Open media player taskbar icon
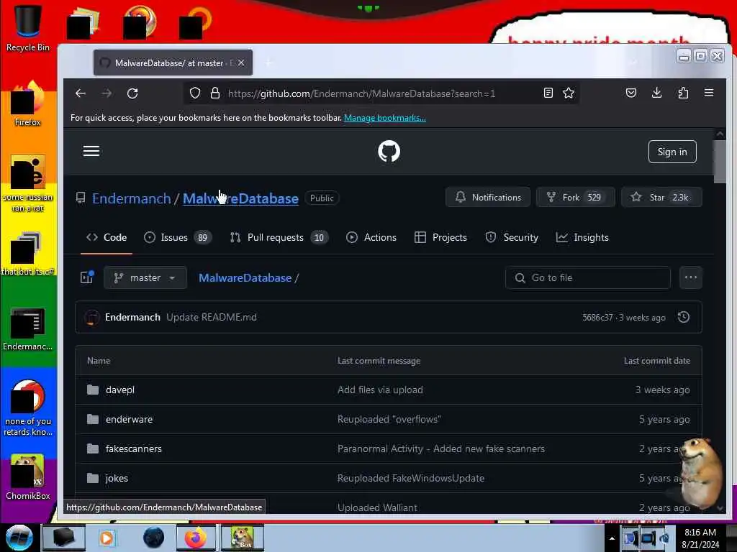The height and width of the screenshot is (552, 737). point(107,538)
